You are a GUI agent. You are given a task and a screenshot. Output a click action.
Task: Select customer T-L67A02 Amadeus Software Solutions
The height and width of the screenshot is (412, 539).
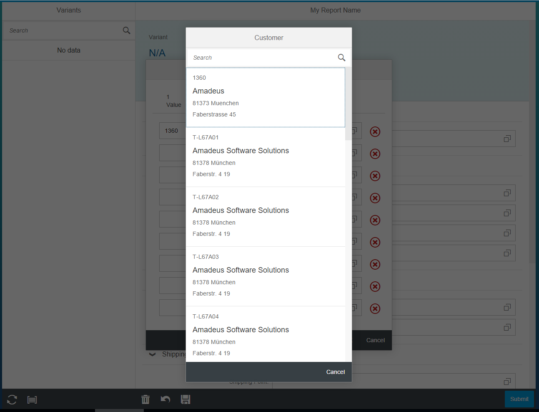coord(266,215)
